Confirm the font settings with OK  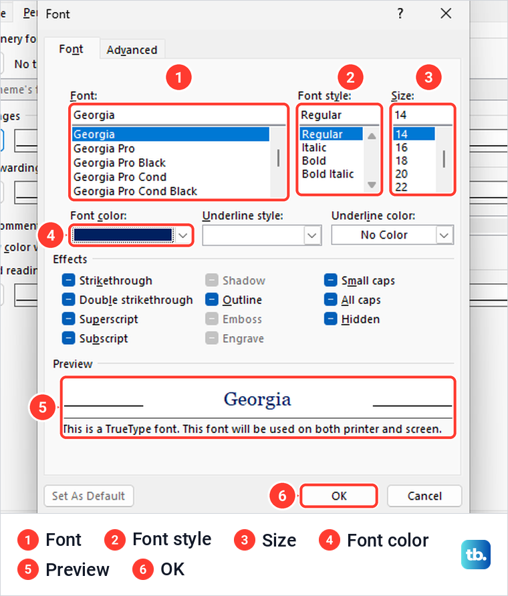point(339,496)
